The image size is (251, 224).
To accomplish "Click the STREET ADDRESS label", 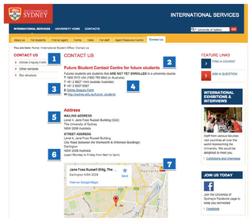I will 77,134.
